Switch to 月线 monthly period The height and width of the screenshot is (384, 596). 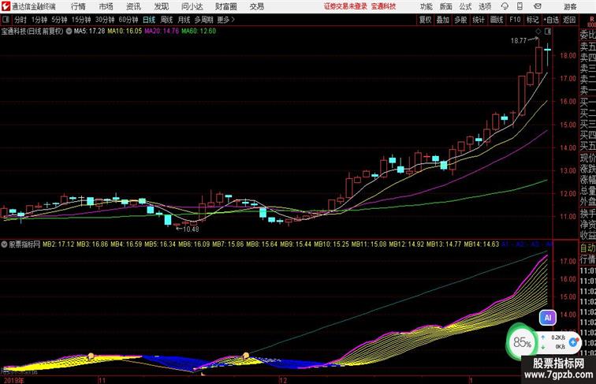[184, 20]
